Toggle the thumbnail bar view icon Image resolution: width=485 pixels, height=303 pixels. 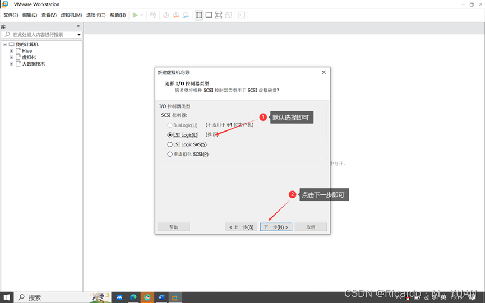click(x=209, y=15)
